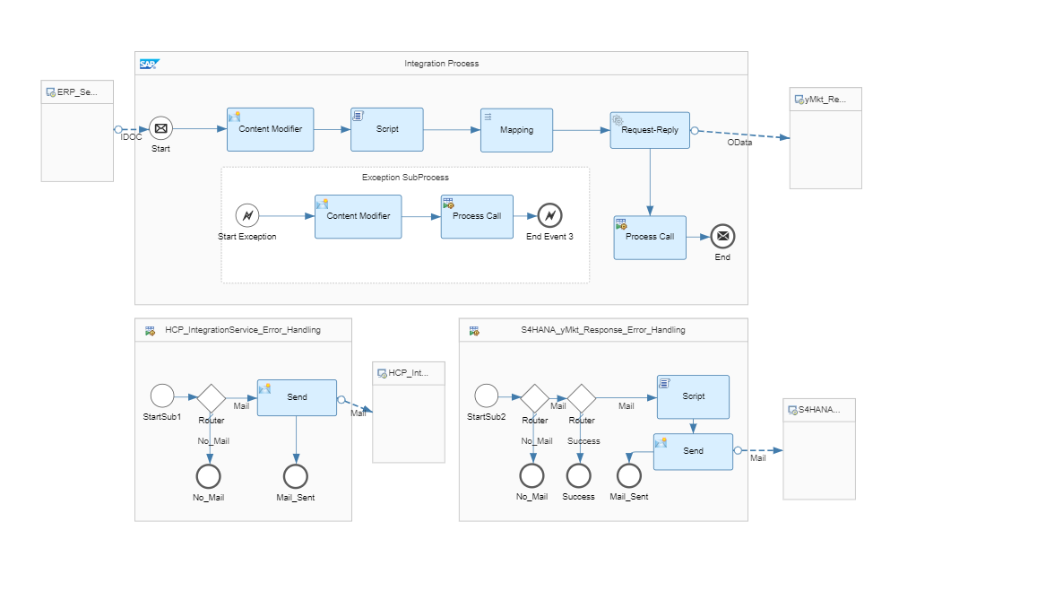Select the Script step in Integration Process

[387, 130]
